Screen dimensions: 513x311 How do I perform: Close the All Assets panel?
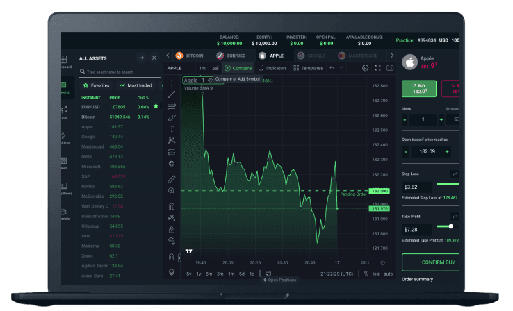click(x=154, y=58)
